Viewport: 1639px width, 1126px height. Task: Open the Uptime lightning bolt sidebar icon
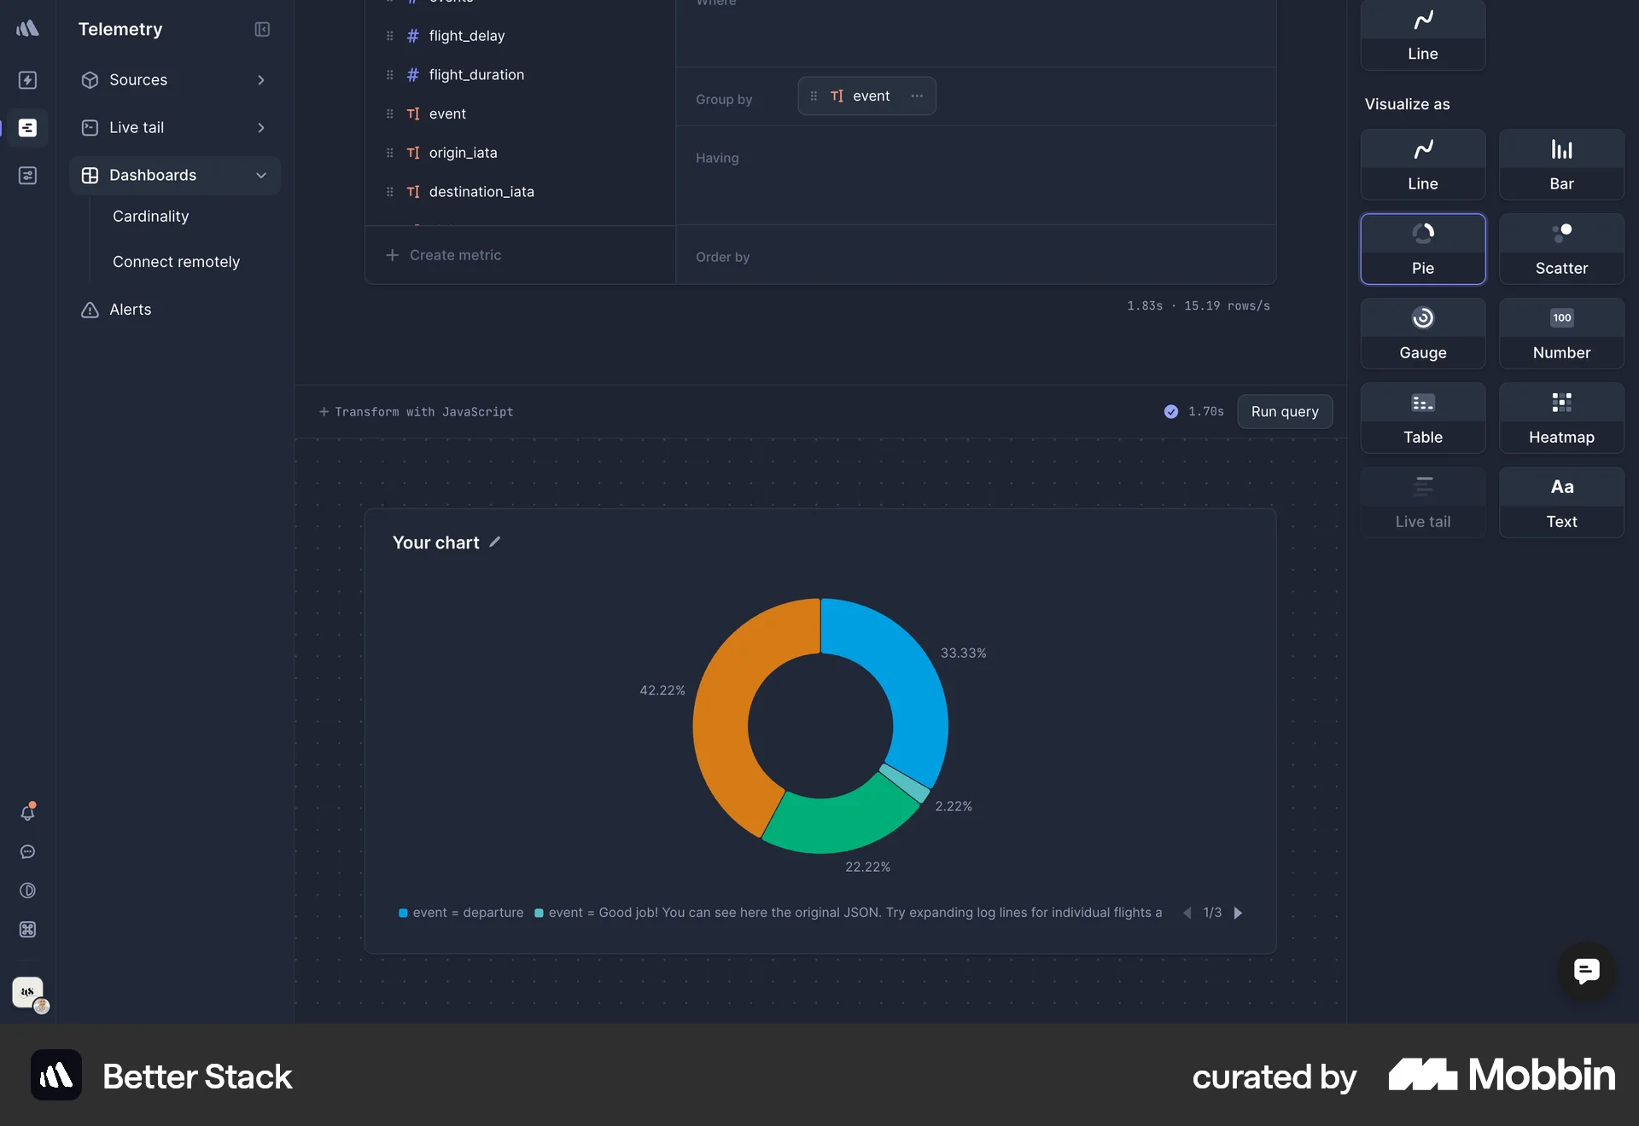(x=28, y=79)
